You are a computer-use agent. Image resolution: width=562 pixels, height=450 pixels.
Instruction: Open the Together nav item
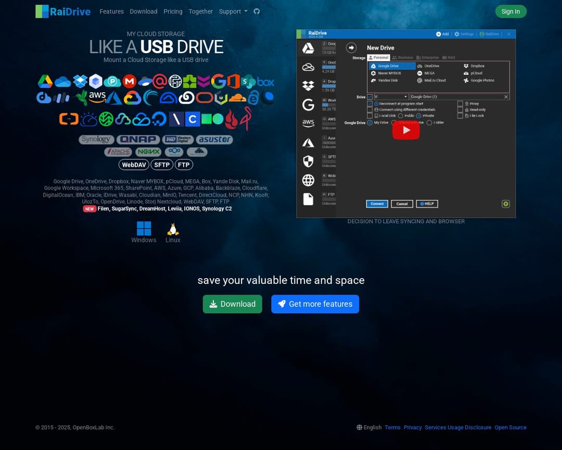tap(201, 11)
